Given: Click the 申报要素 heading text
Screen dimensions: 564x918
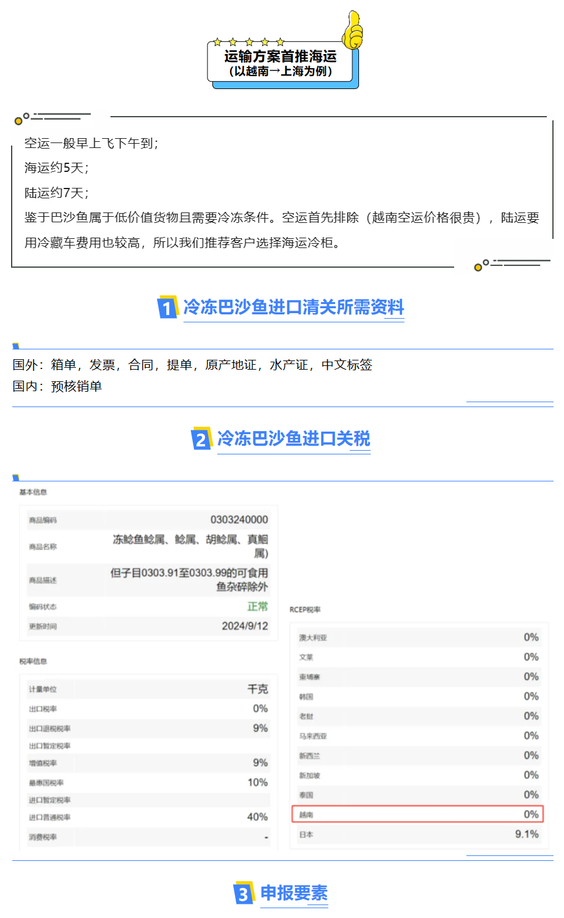Looking at the screenshot, I should tap(294, 894).
